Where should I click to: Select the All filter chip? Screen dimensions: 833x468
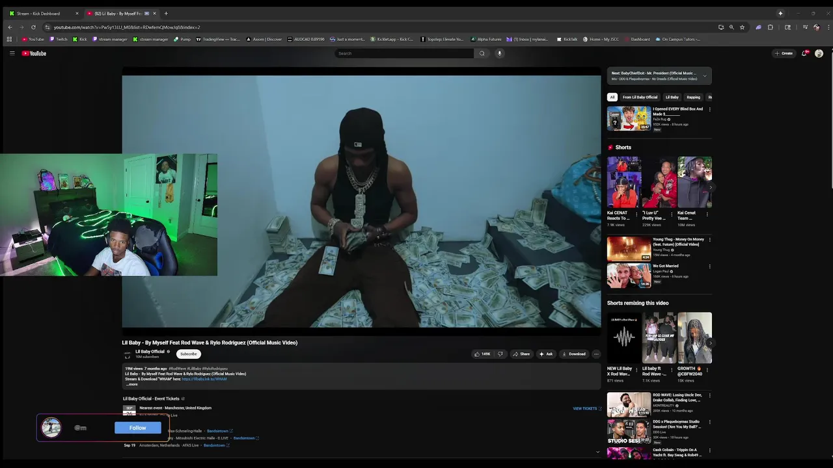612,97
